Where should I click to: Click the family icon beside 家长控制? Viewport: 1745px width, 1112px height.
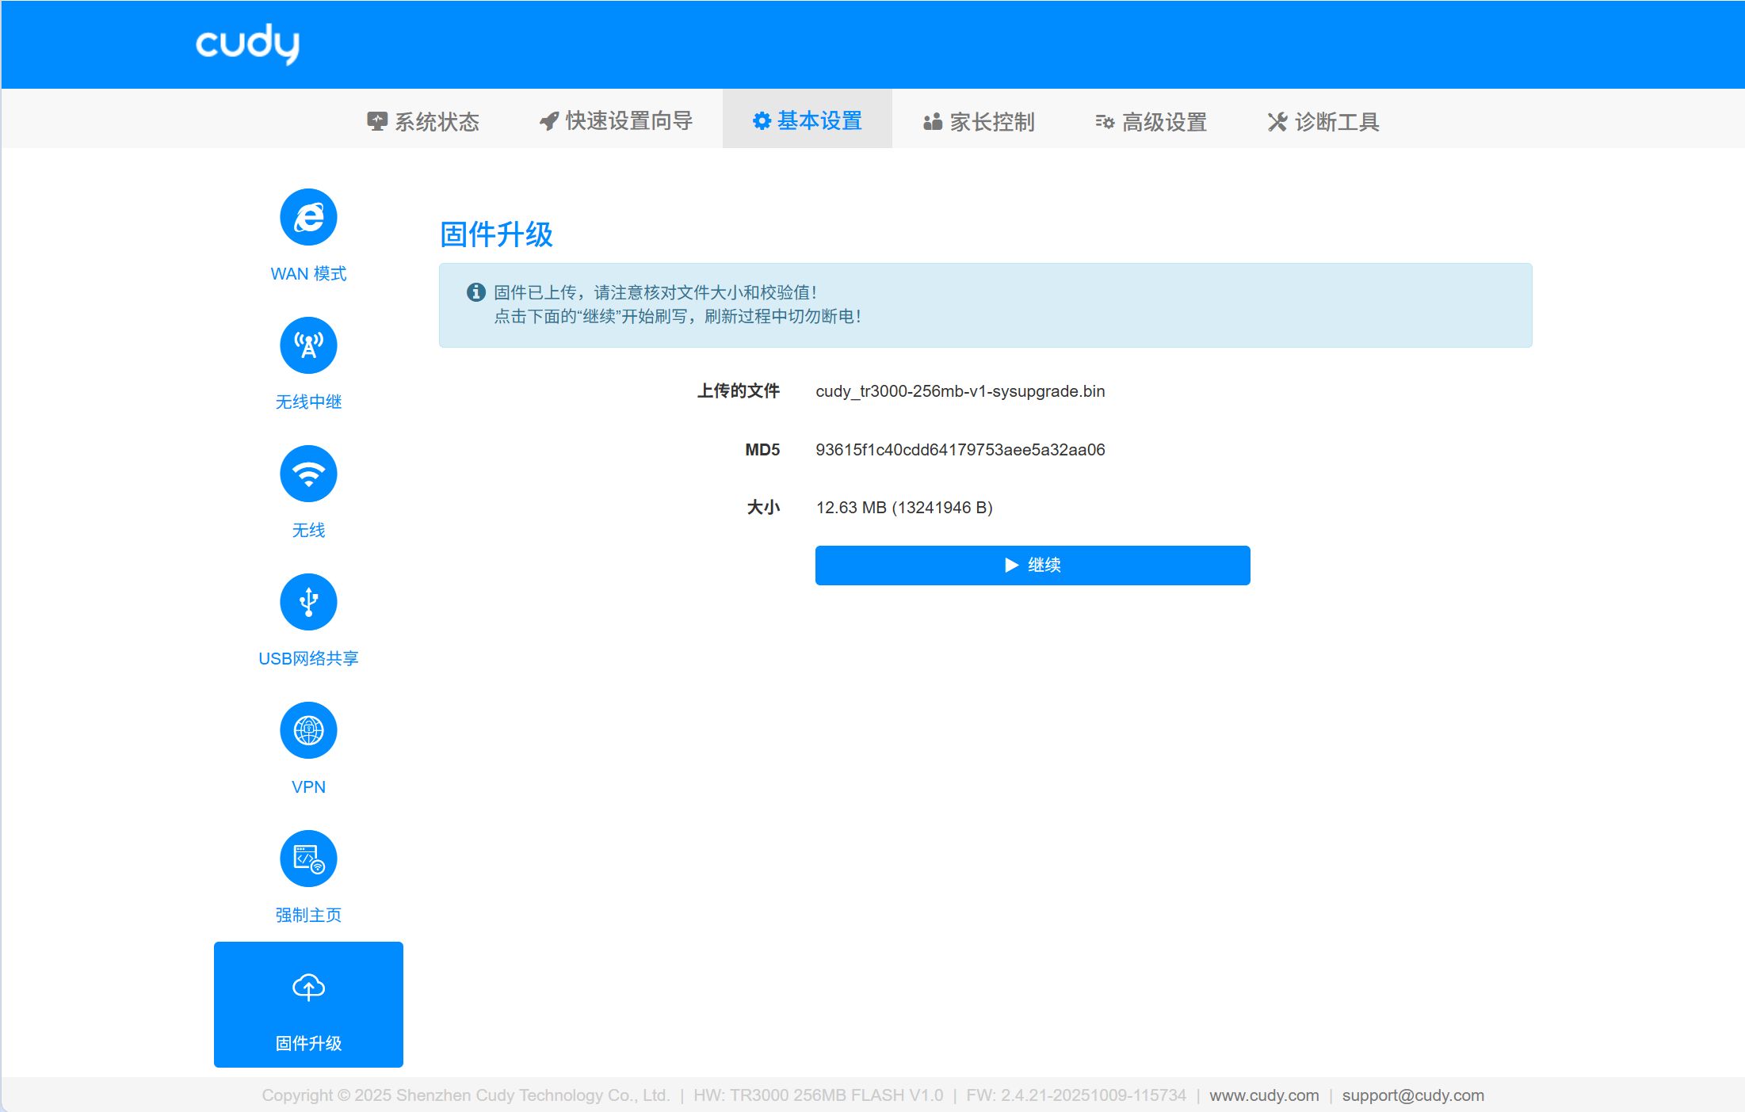(933, 121)
